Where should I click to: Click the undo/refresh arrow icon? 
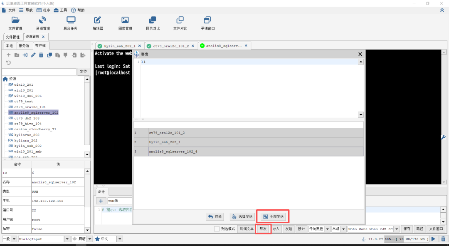9,62
